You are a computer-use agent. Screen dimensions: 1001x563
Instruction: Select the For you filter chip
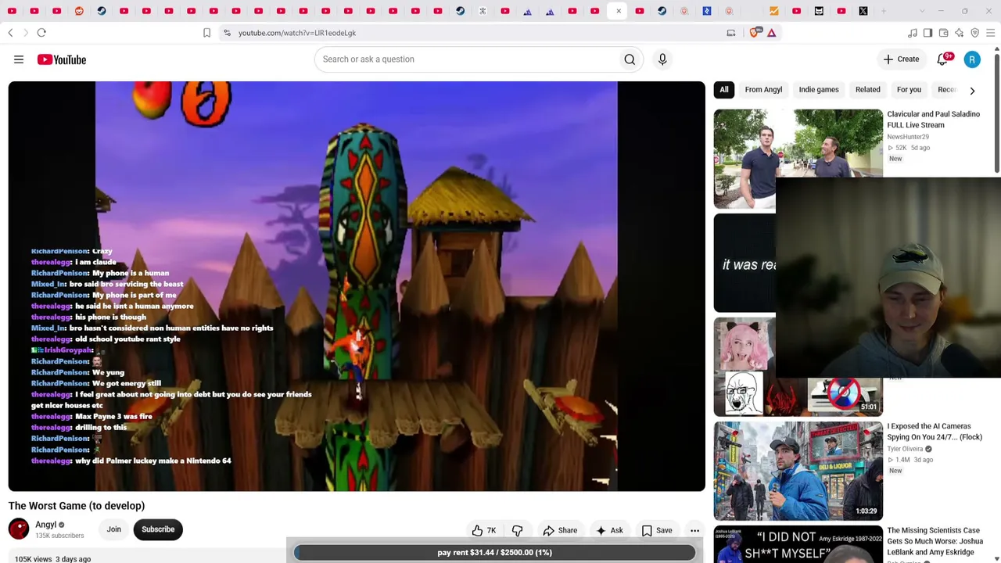click(x=909, y=90)
